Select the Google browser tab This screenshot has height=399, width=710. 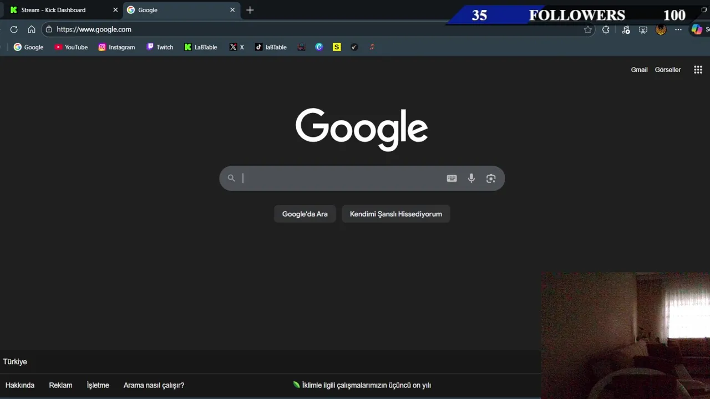pos(182,10)
